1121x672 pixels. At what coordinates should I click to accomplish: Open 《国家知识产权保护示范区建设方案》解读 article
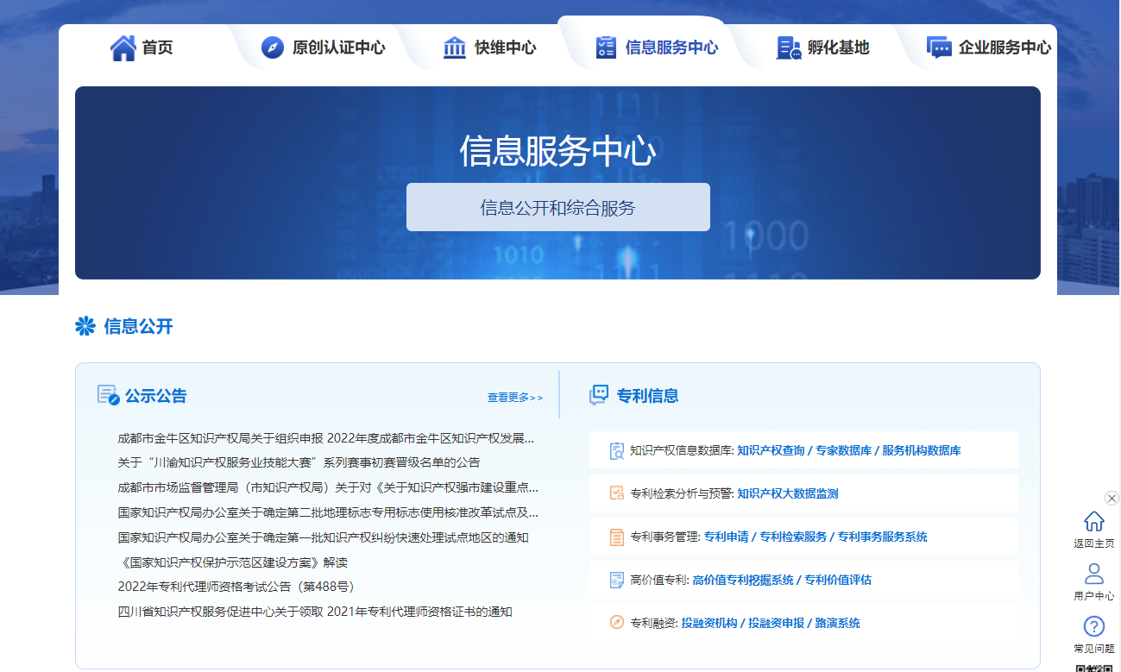click(232, 562)
